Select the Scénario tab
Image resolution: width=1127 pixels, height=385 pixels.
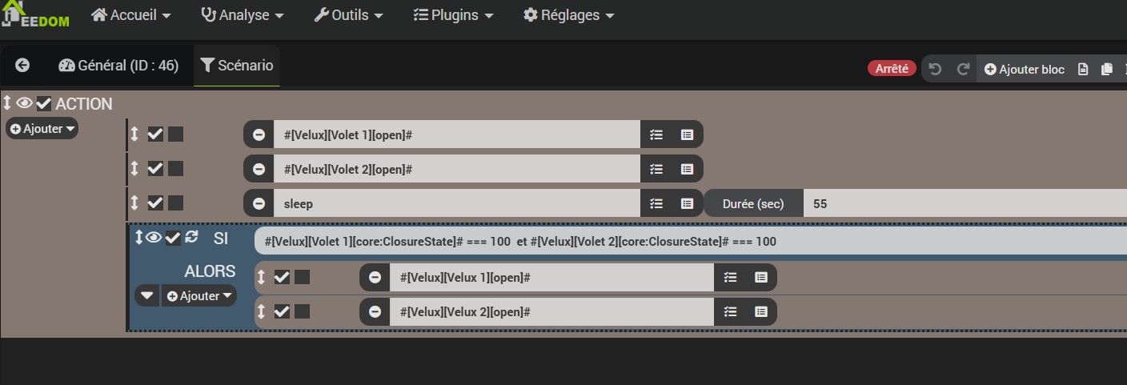pos(237,66)
